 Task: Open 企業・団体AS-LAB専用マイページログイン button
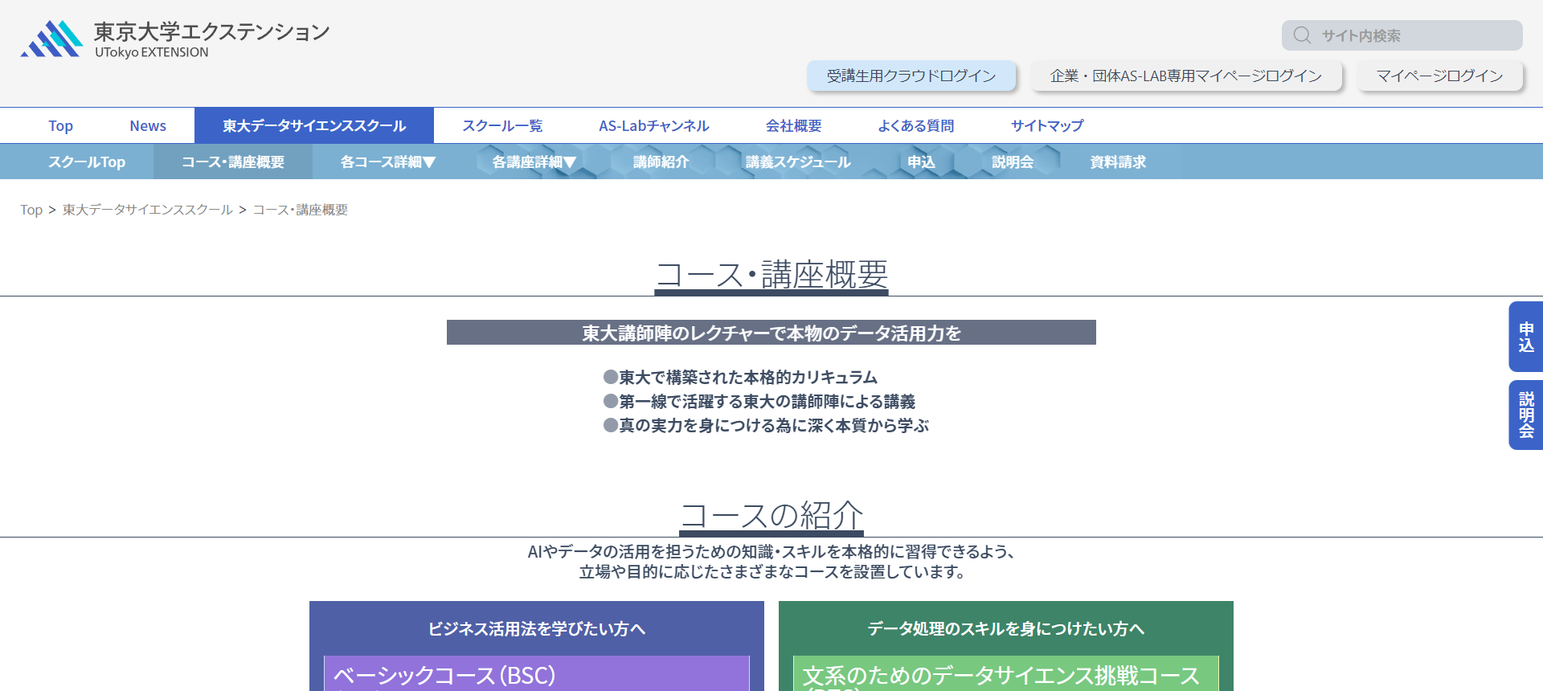pyautogui.click(x=1186, y=76)
